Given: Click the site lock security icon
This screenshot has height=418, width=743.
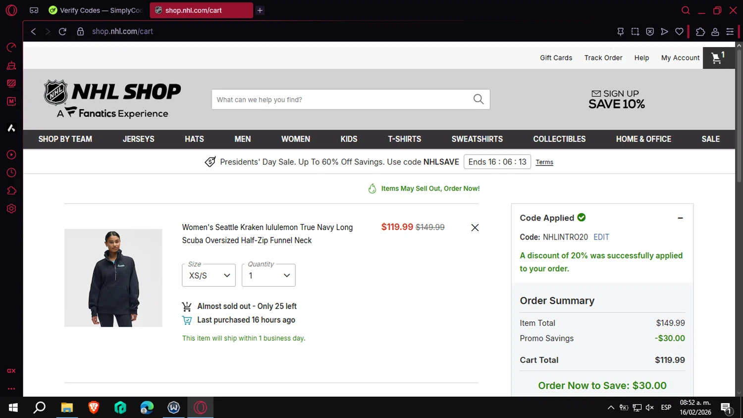Looking at the screenshot, I should click(80, 31).
